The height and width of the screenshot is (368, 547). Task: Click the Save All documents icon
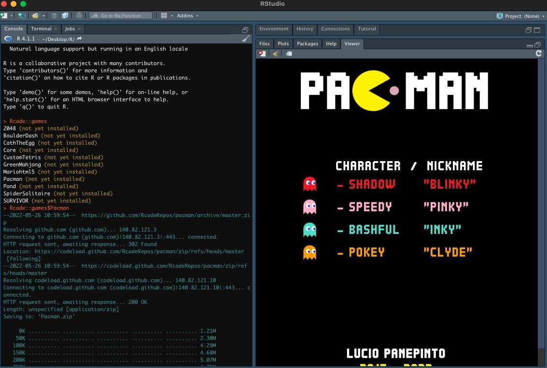(65, 16)
